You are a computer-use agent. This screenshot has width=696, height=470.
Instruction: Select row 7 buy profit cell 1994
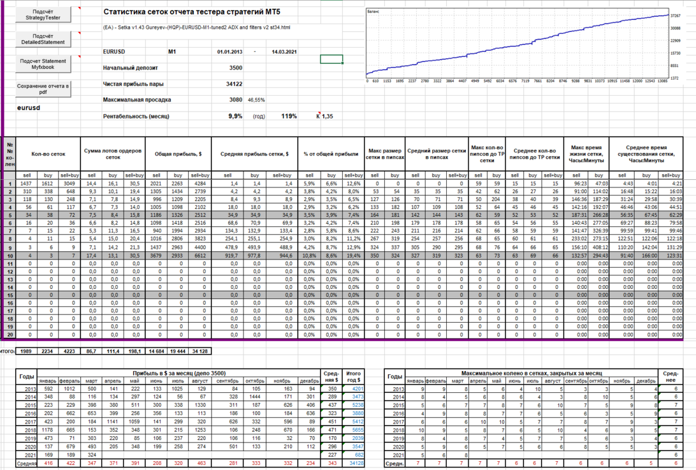(178, 231)
